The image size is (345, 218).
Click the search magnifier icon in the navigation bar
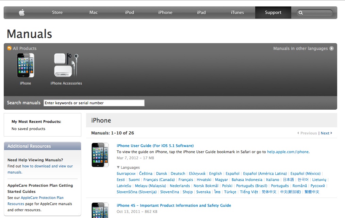301,13
